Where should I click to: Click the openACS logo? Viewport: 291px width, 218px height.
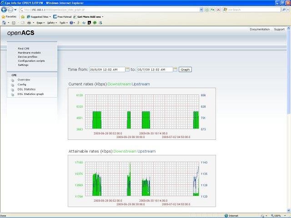point(21,33)
